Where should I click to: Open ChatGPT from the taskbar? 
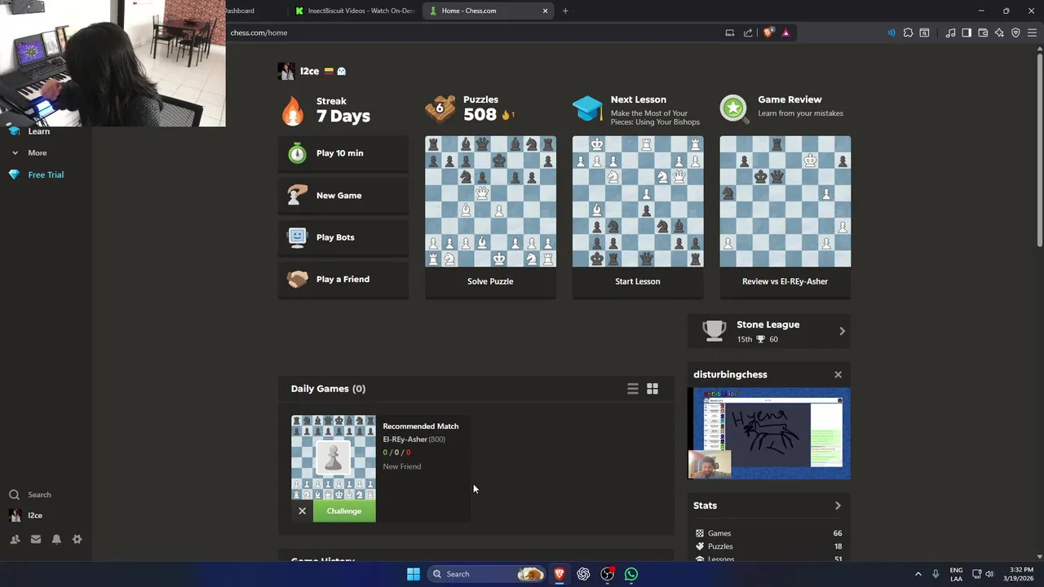coord(583,574)
